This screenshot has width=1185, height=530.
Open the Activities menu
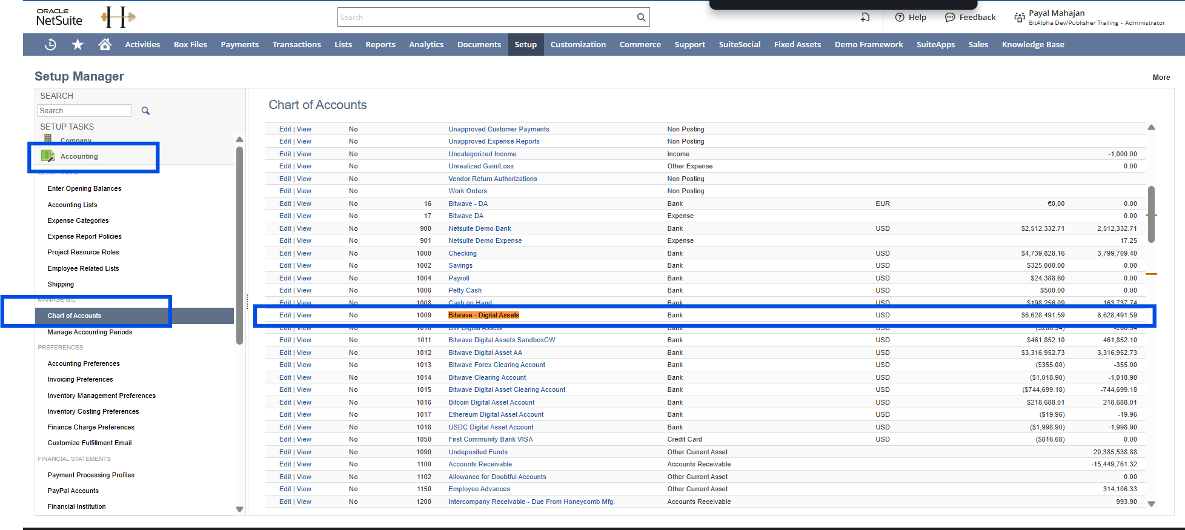(142, 44)
